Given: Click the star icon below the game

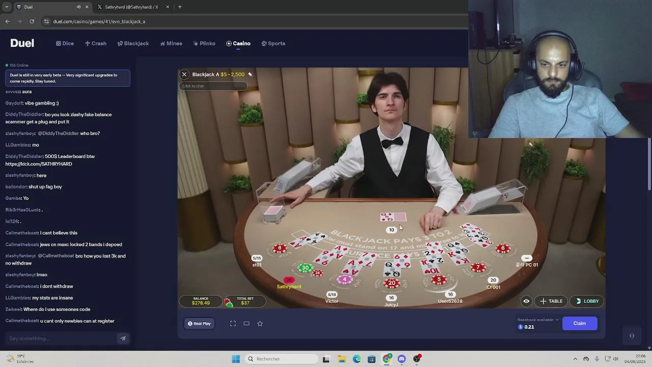Looking at the screenshot, I should click(x=260, y=324).
